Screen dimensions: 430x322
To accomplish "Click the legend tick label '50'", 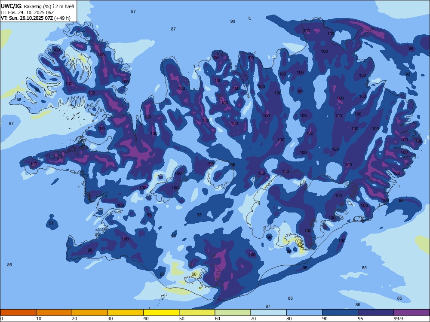I will coord(182,319).
